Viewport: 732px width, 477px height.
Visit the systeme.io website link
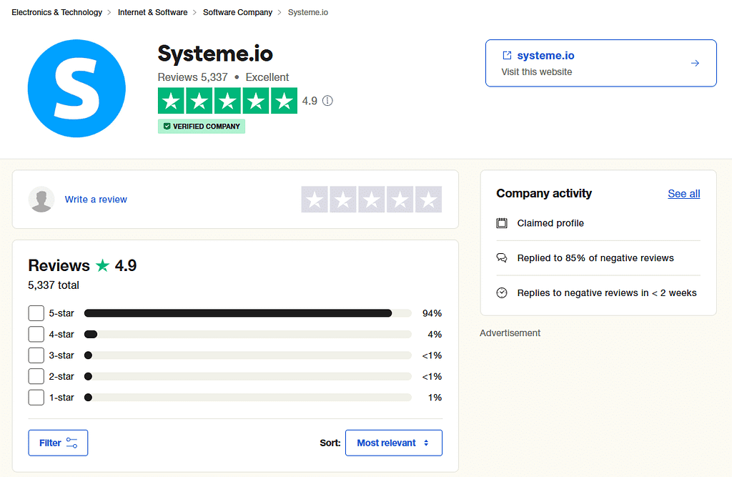[x=600, y=63]
